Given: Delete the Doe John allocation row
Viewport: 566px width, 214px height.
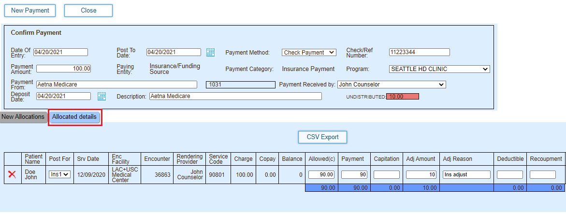Looking at the screenshot, I should point(12,175).
